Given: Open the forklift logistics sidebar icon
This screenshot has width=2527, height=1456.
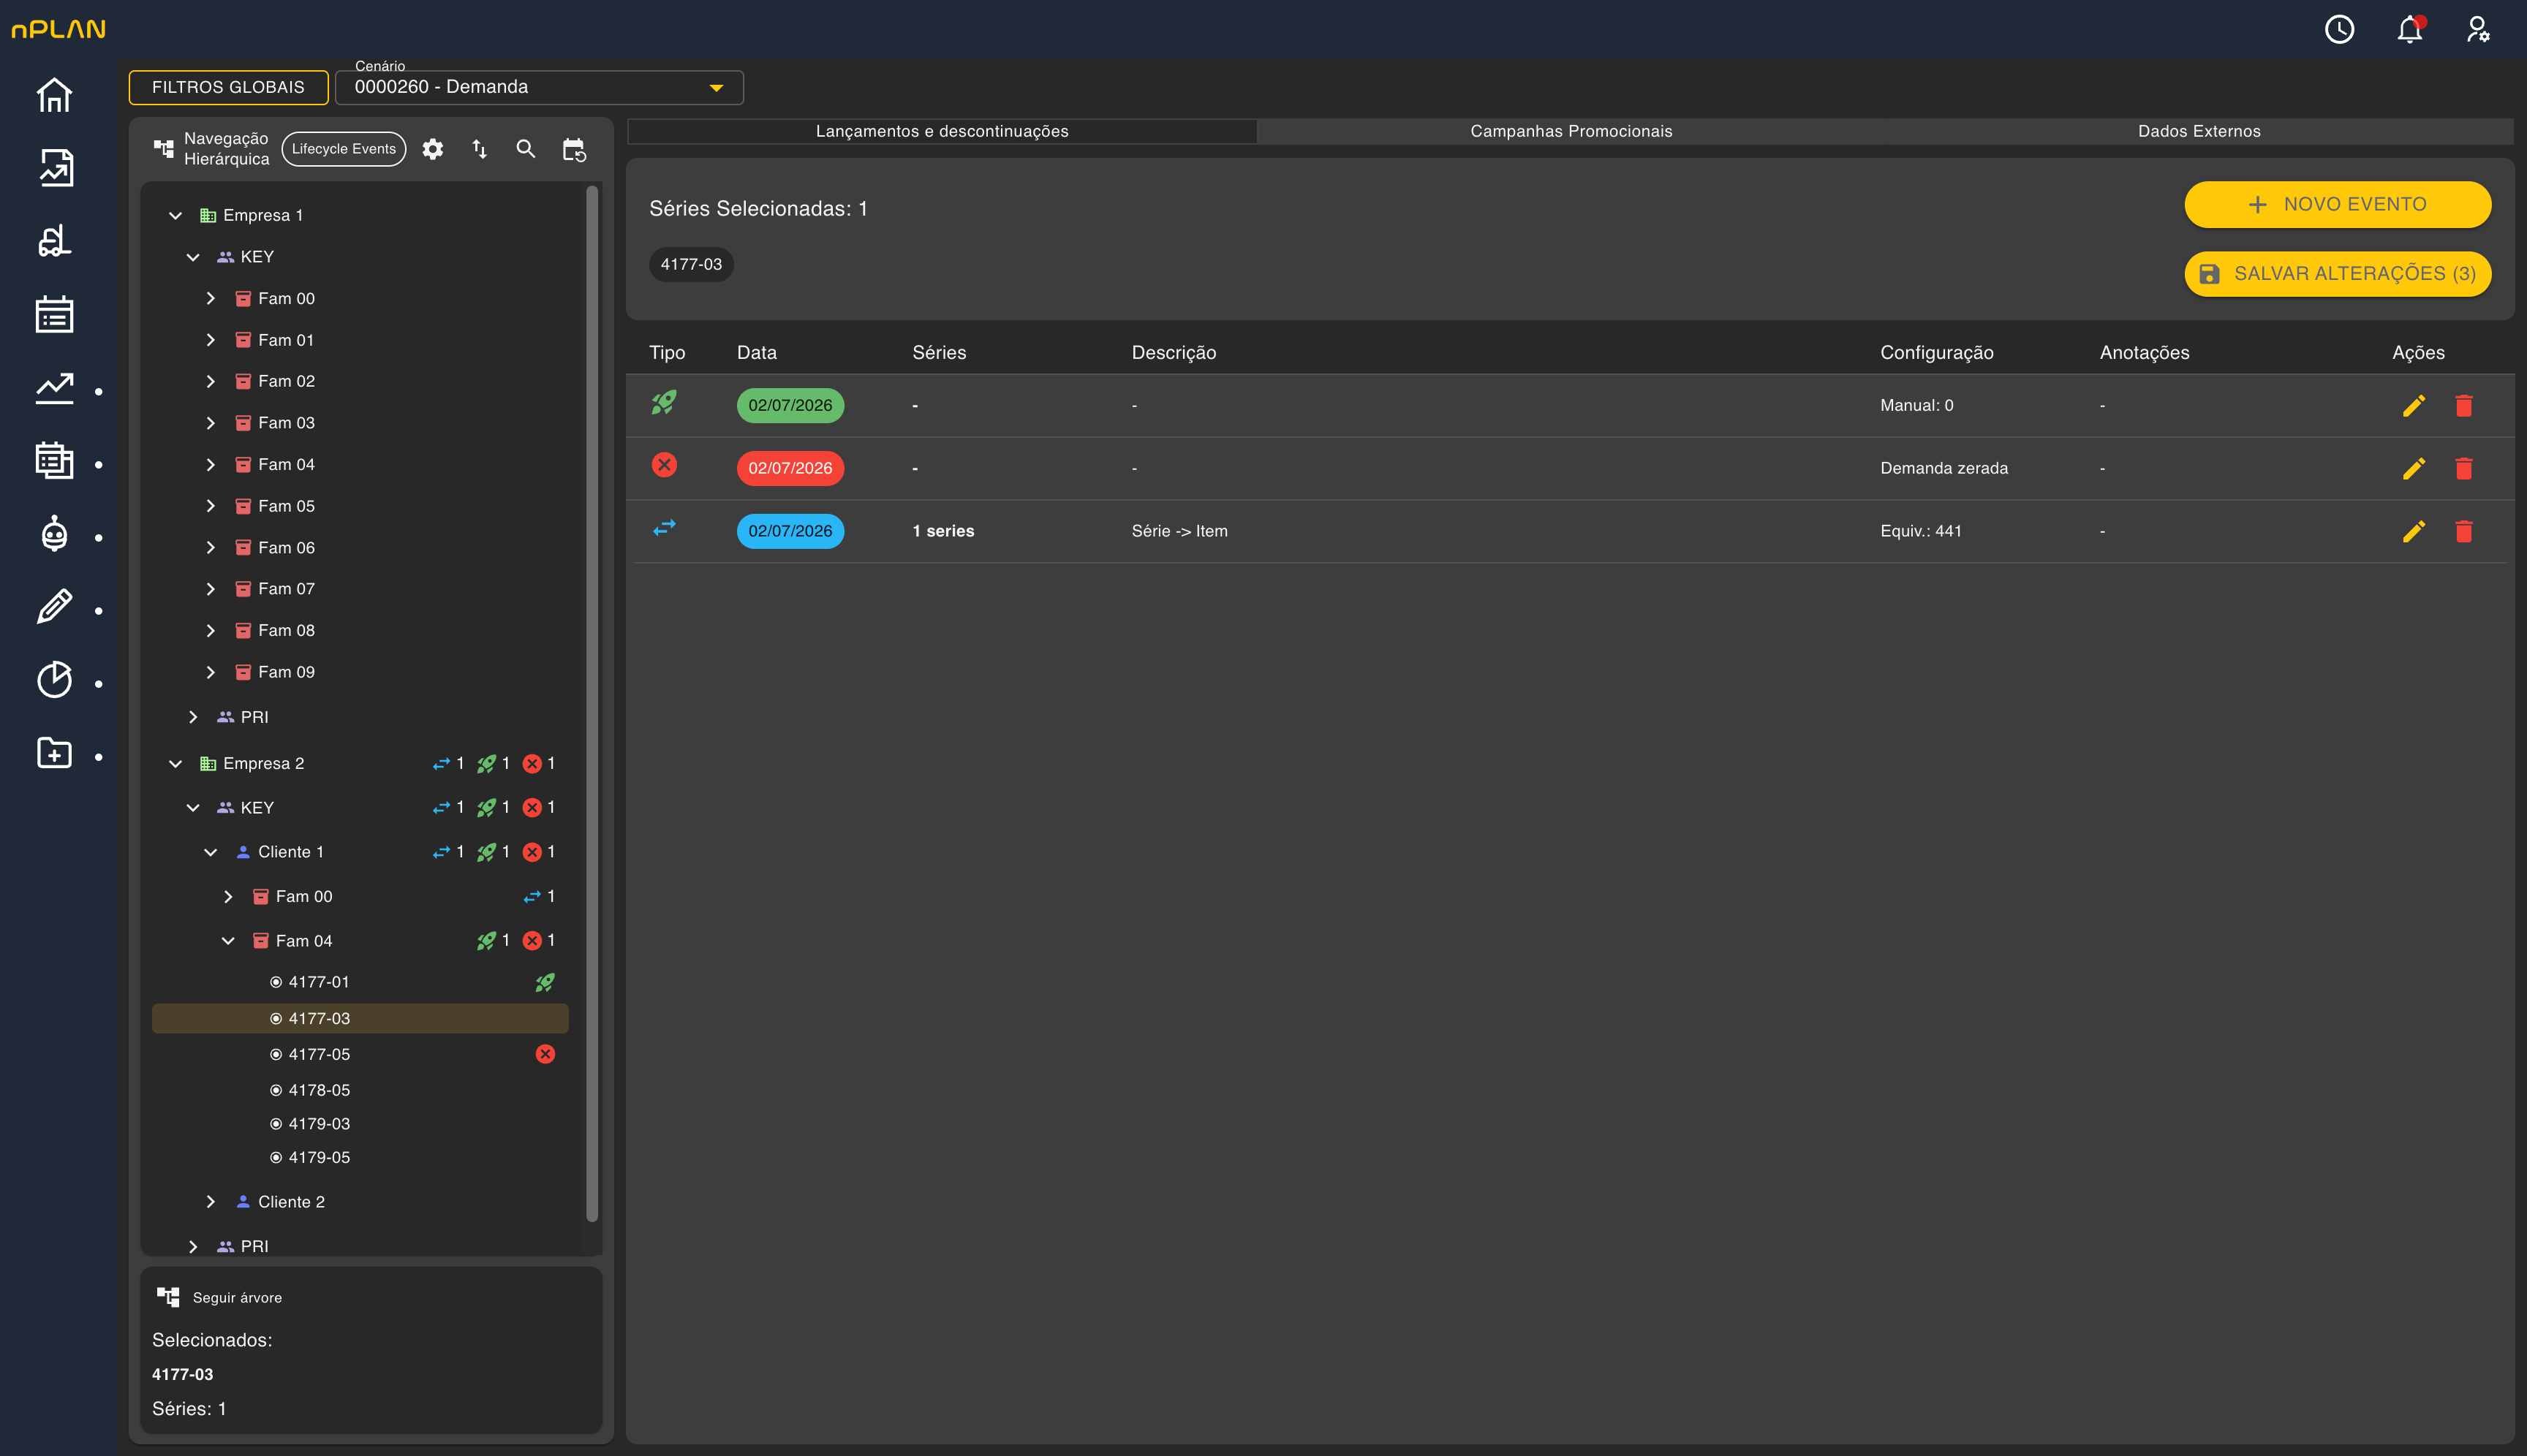Looking at the screenshot, I should tap(54, 241).
